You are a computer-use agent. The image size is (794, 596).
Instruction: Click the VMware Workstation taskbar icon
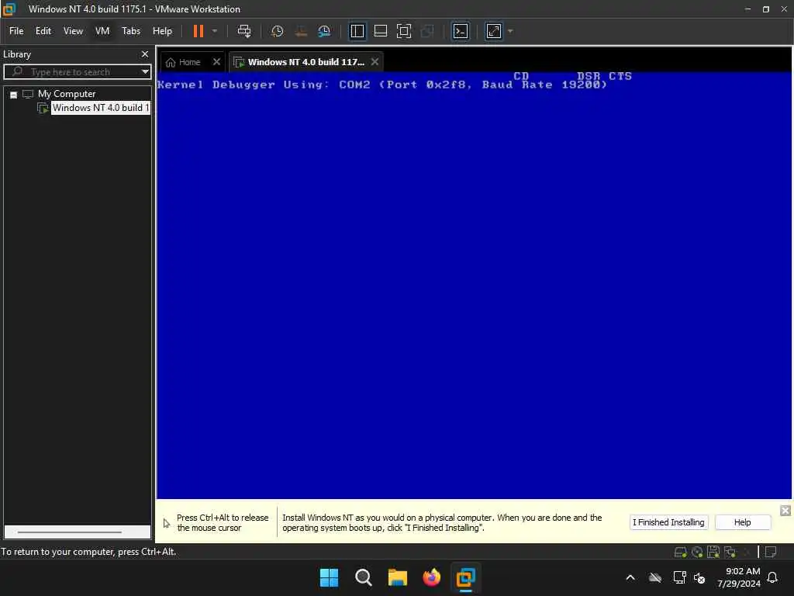[465, 577]
